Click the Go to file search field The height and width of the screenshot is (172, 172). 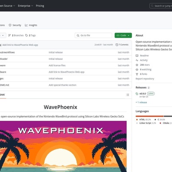point(93,35)
